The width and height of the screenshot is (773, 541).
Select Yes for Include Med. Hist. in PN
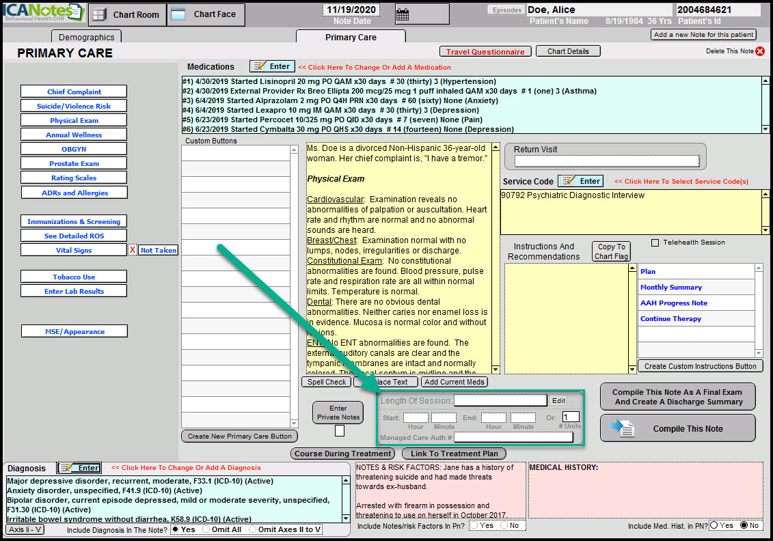(714, 525)
